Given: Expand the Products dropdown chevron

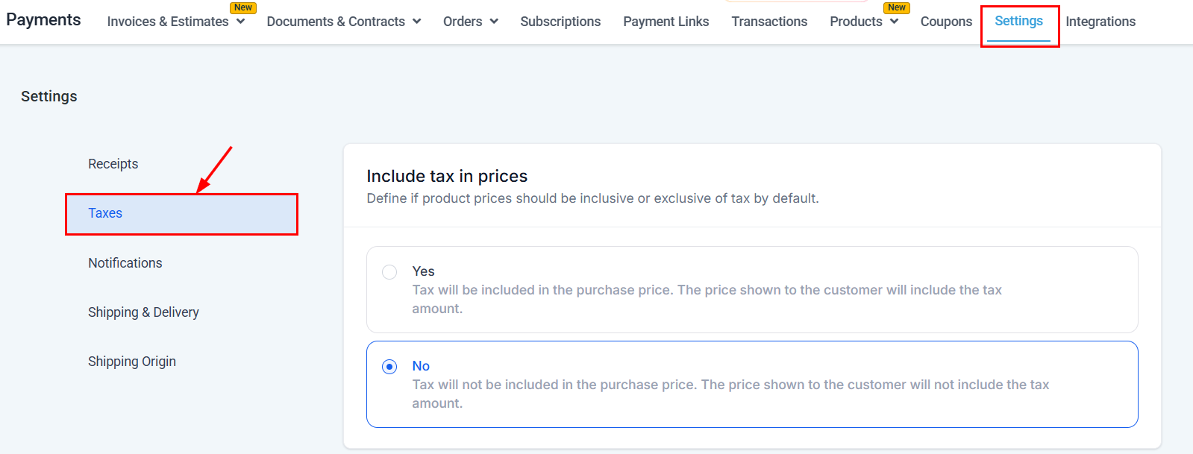Looking at the screenshot, I should 894,22.
